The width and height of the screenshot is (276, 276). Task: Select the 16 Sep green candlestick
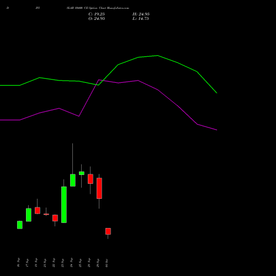tap(20, 225)
